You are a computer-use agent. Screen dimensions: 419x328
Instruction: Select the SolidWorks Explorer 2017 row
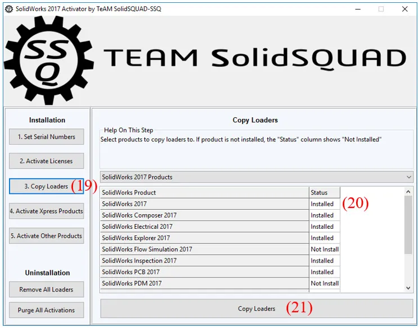pyautogui.click(x=220, y=238)
